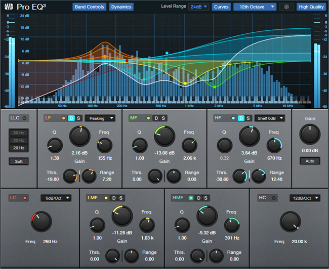Click the LC frequency value 260 Hz
The width and height of the screenshot is (329, 269).
[50, 242]
